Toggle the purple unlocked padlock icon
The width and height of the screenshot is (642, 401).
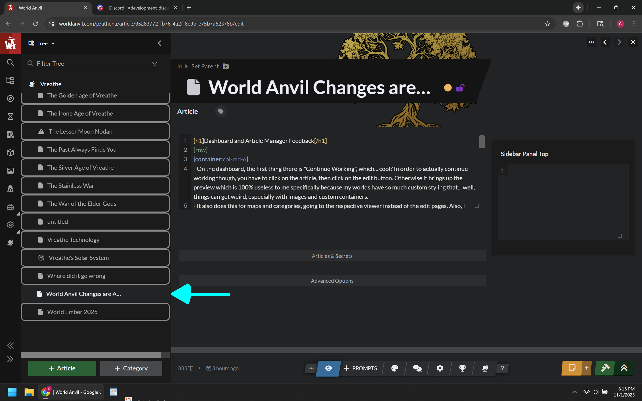point(460,88)
